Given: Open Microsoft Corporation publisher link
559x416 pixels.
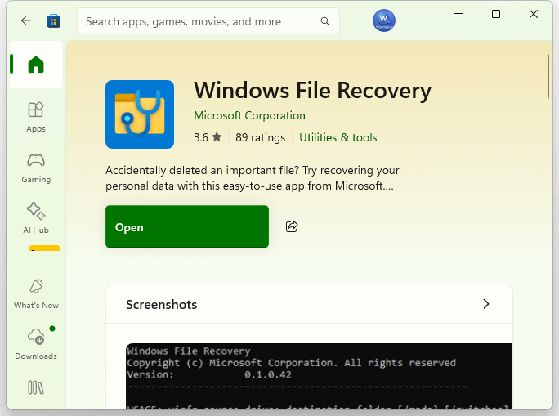Looking at the screenshot, I should pos(249,115).
